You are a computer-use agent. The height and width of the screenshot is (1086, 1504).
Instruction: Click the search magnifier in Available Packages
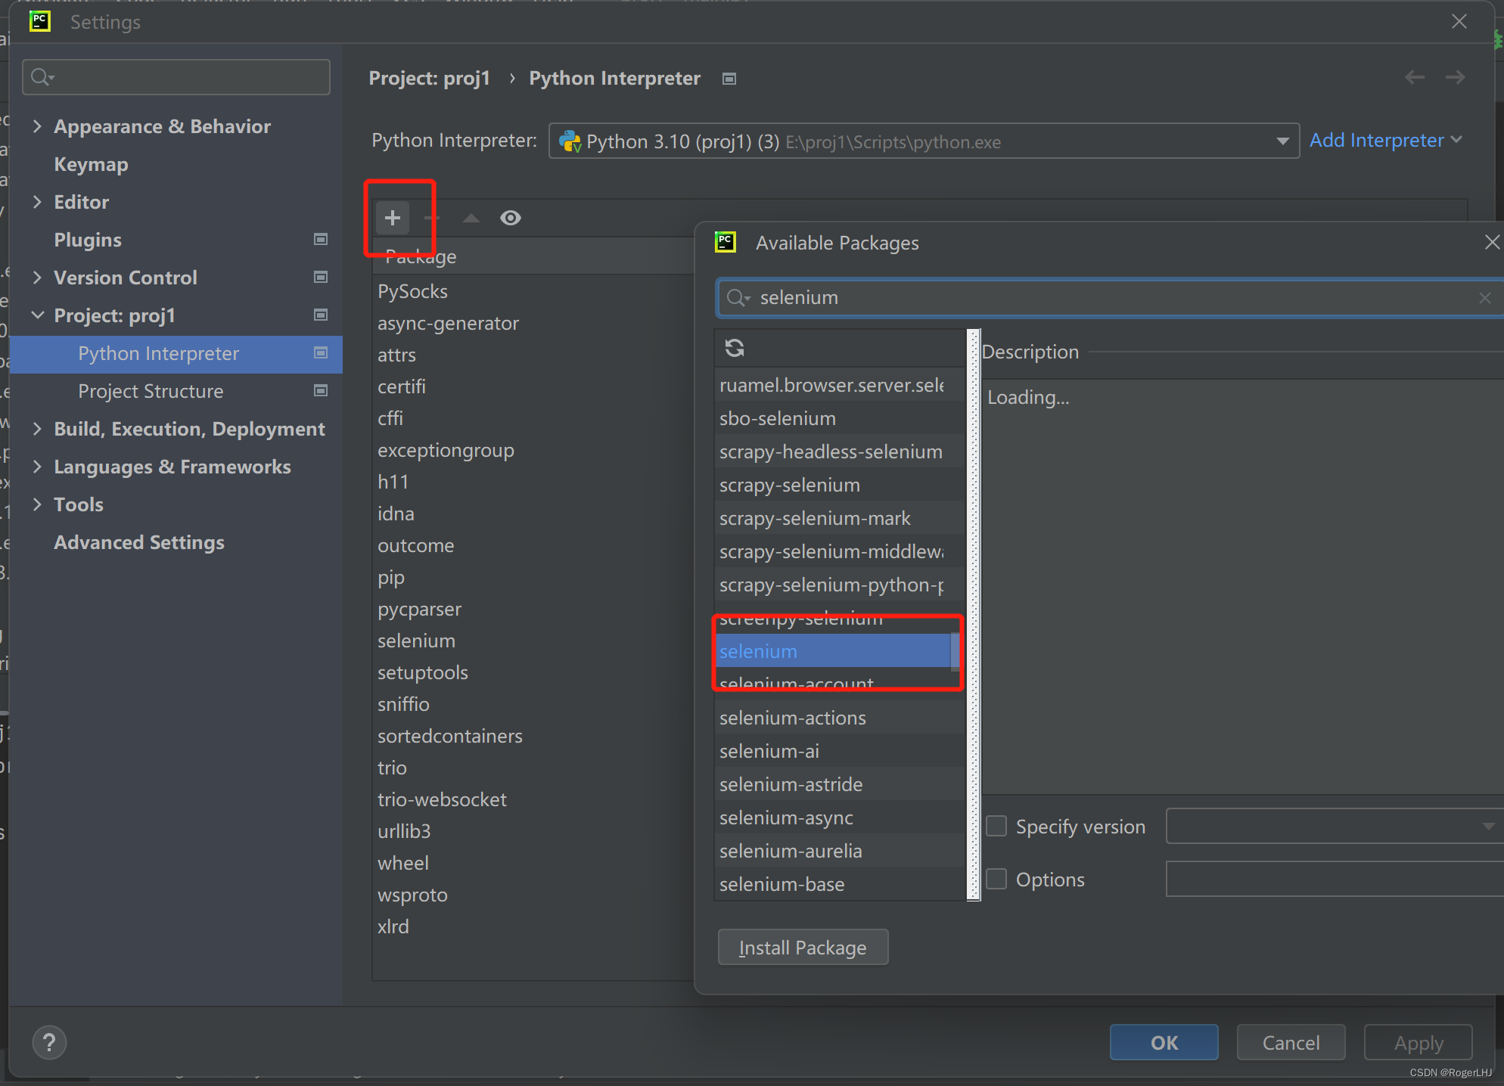[x=738, y=298]
